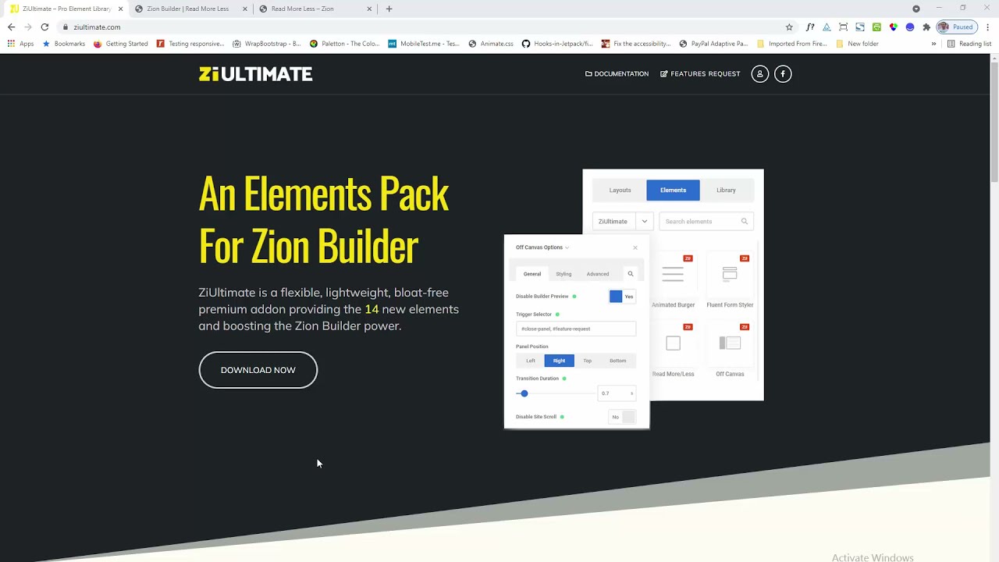The width and height of the screenshot is (999, 562).
Task: Click the blue triangle extension icon
Action: point(827,27)
